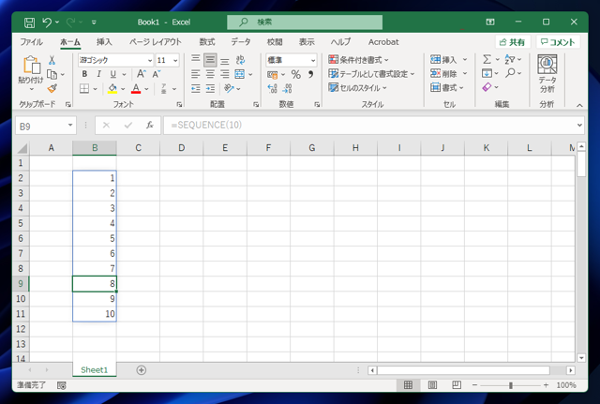Undo the last action
Viewport: 600px width, 404px height.
[47, 22]
